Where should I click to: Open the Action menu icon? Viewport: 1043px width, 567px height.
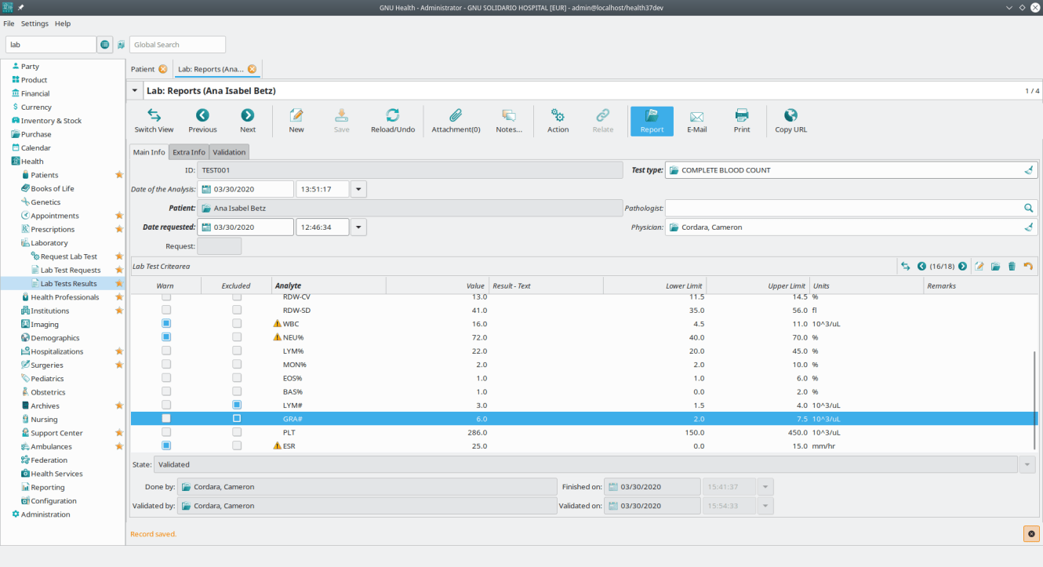tap(558, 120)
